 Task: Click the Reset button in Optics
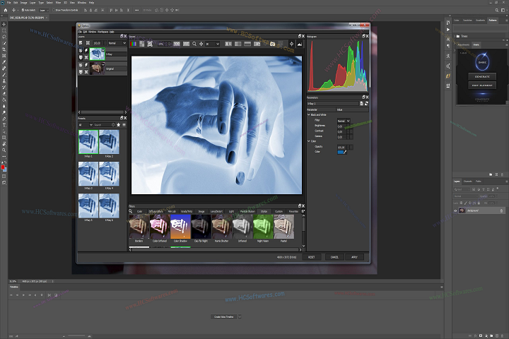(x=312, y=257)
